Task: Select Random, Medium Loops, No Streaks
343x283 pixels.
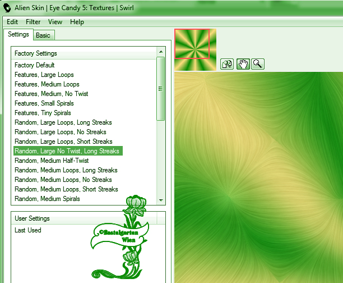Action: (63, 180)
